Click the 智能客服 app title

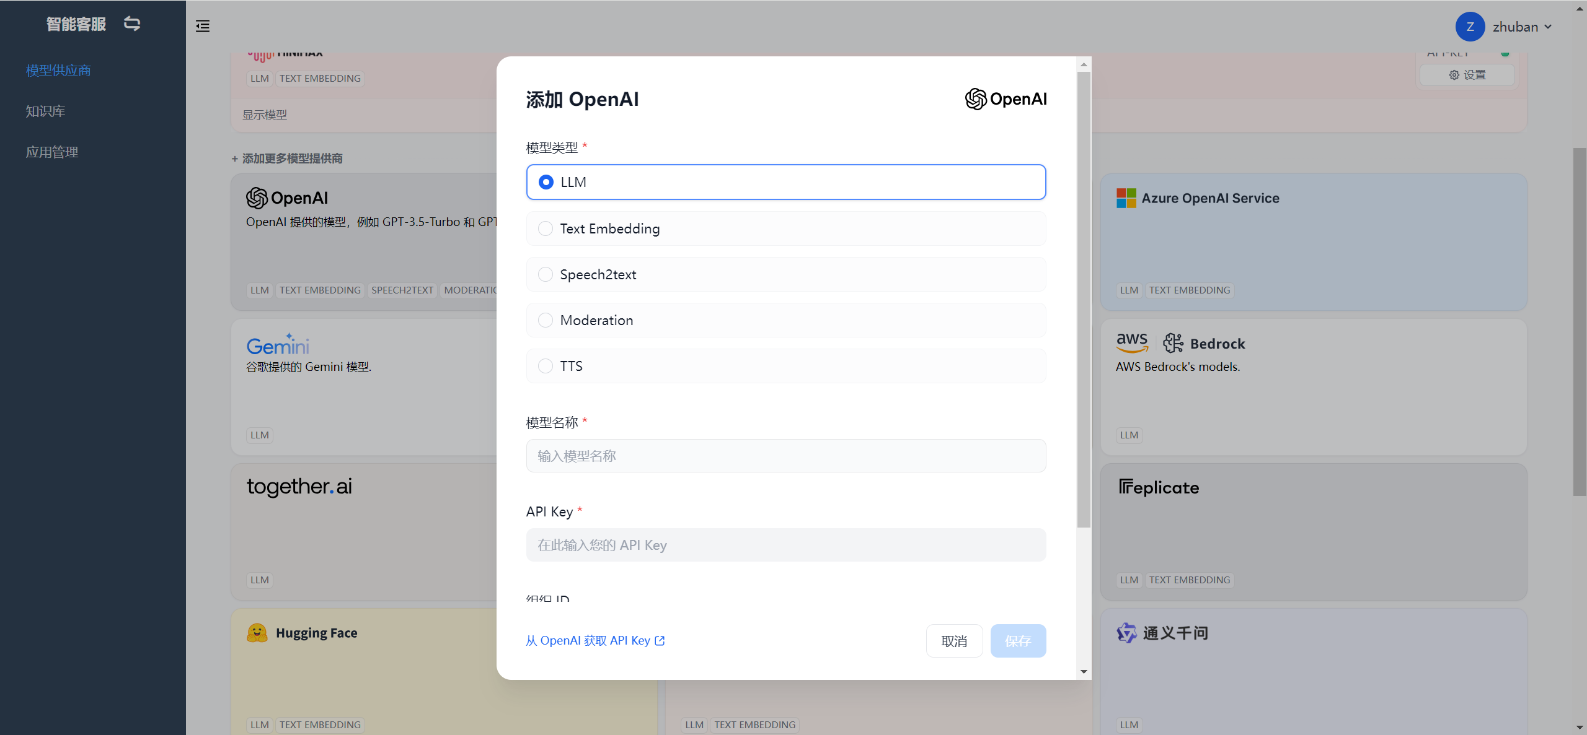76,24
